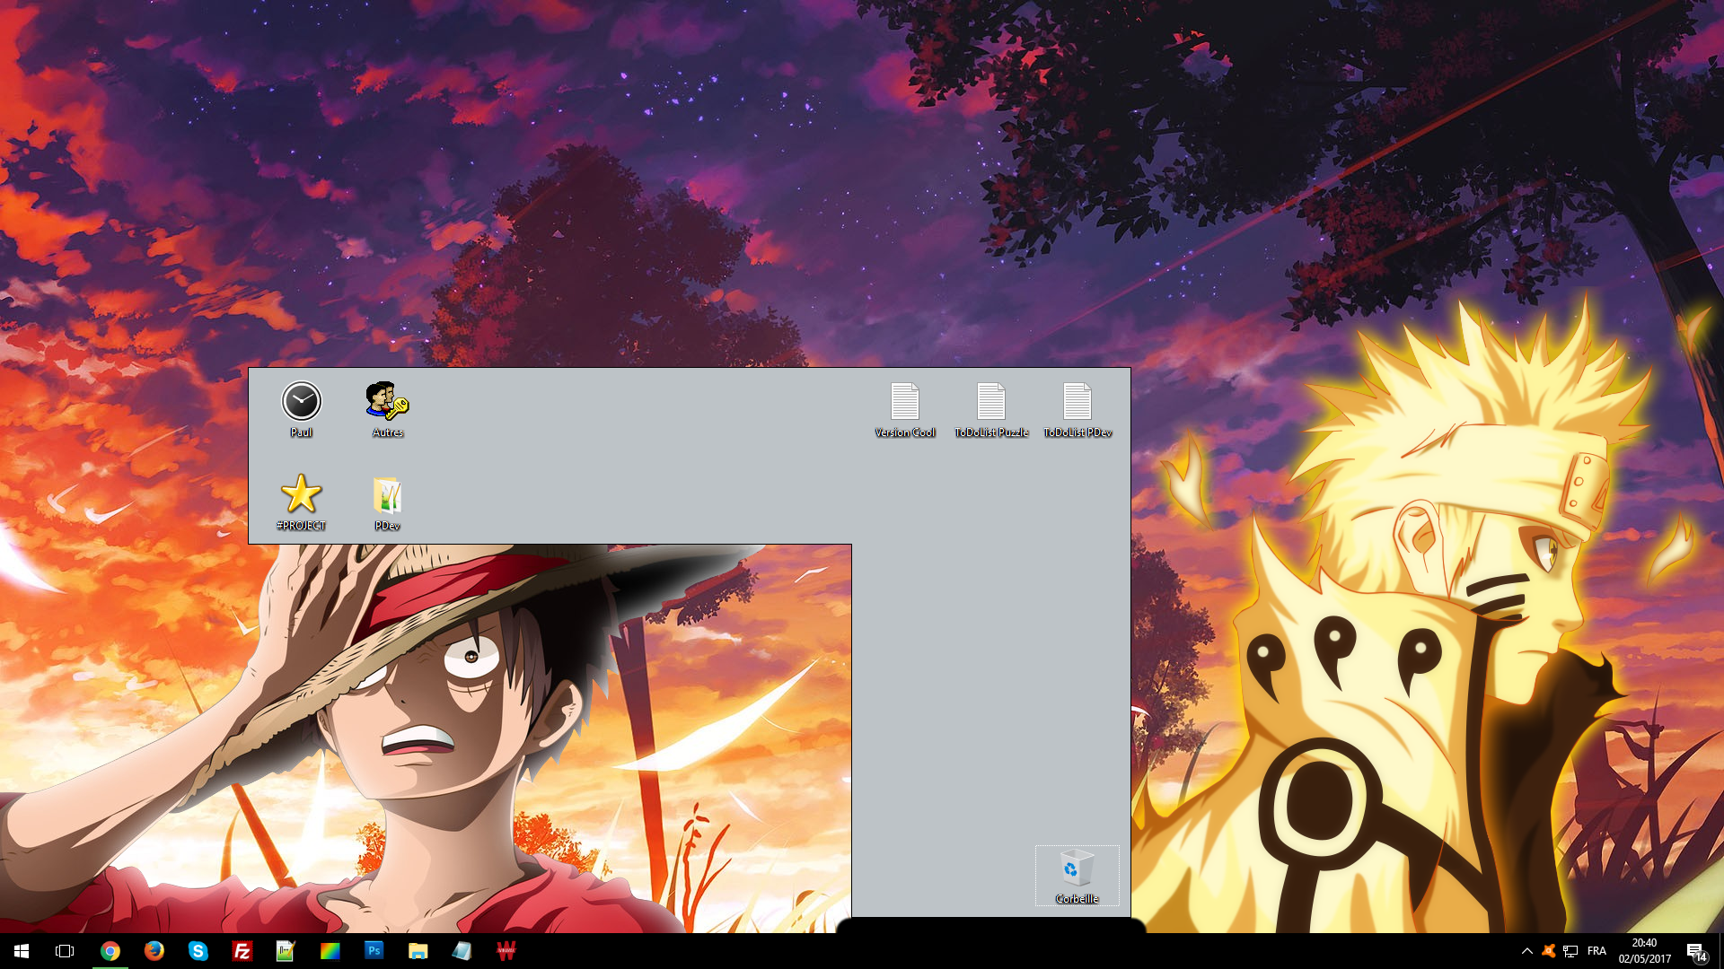Open the Avast antivirus tray icon
This screenshot has width=1724, height=969.
(x=1548, y=951)
